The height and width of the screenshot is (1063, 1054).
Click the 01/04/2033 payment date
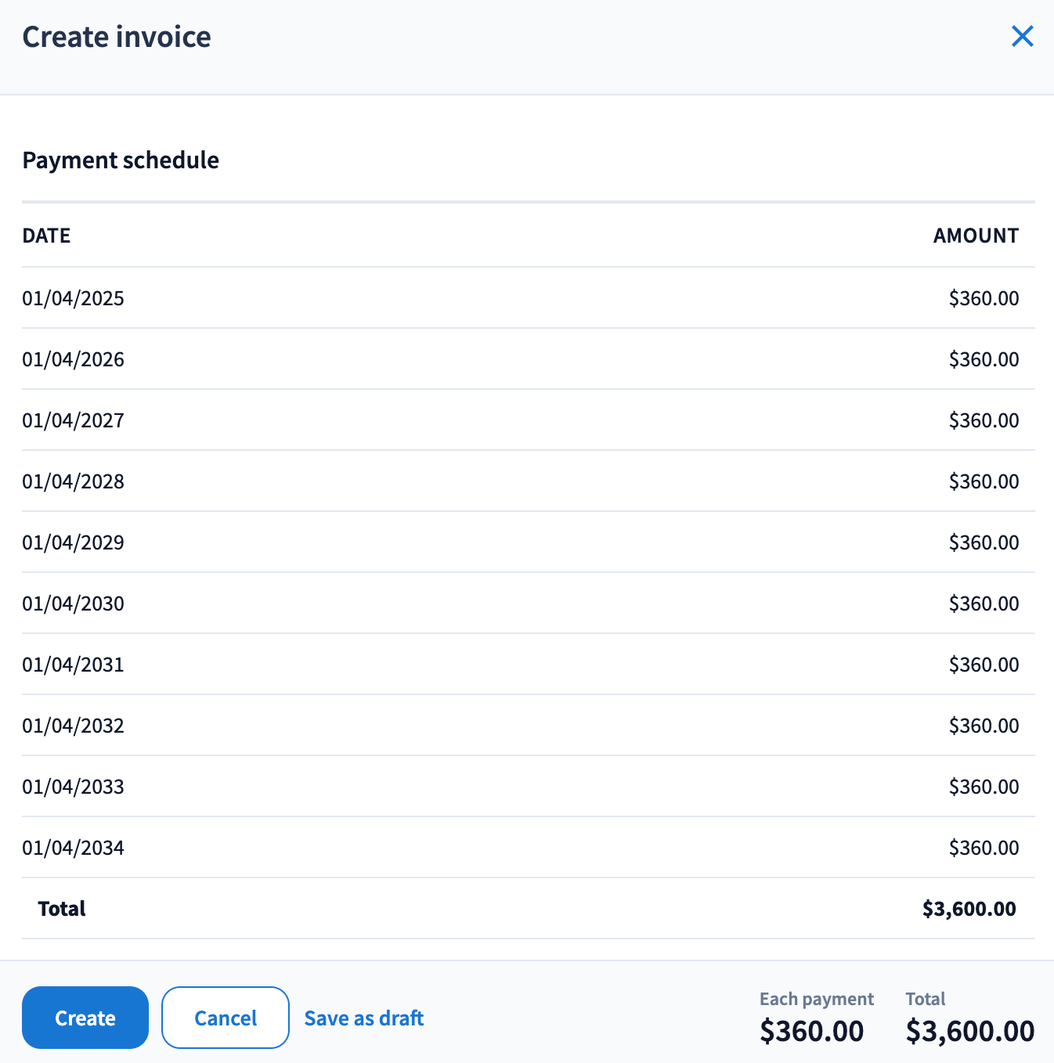point(73,787)
